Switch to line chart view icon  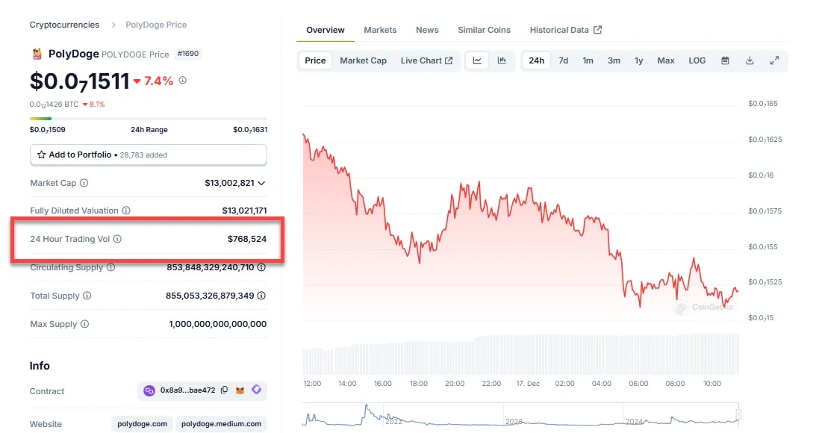pos(477,60)
